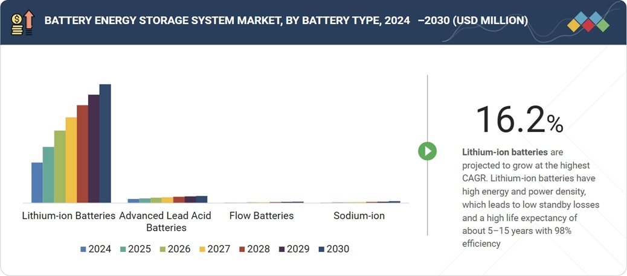Click the 2029 legend color square

pos(281,249)
